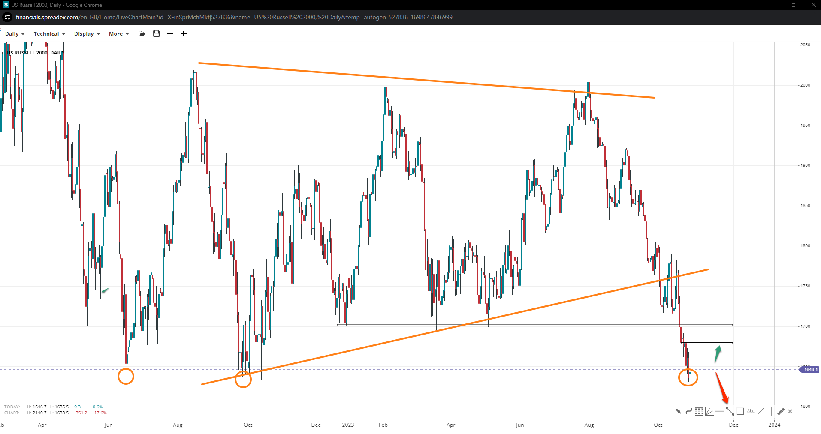The image size is (821, 434).
Task: Select the trend line segment tool
Action: [x=730, y=411]
